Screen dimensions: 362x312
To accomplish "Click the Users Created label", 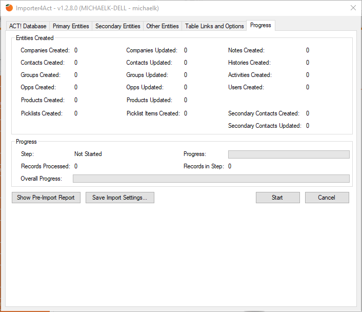I will tap(246, 87).
